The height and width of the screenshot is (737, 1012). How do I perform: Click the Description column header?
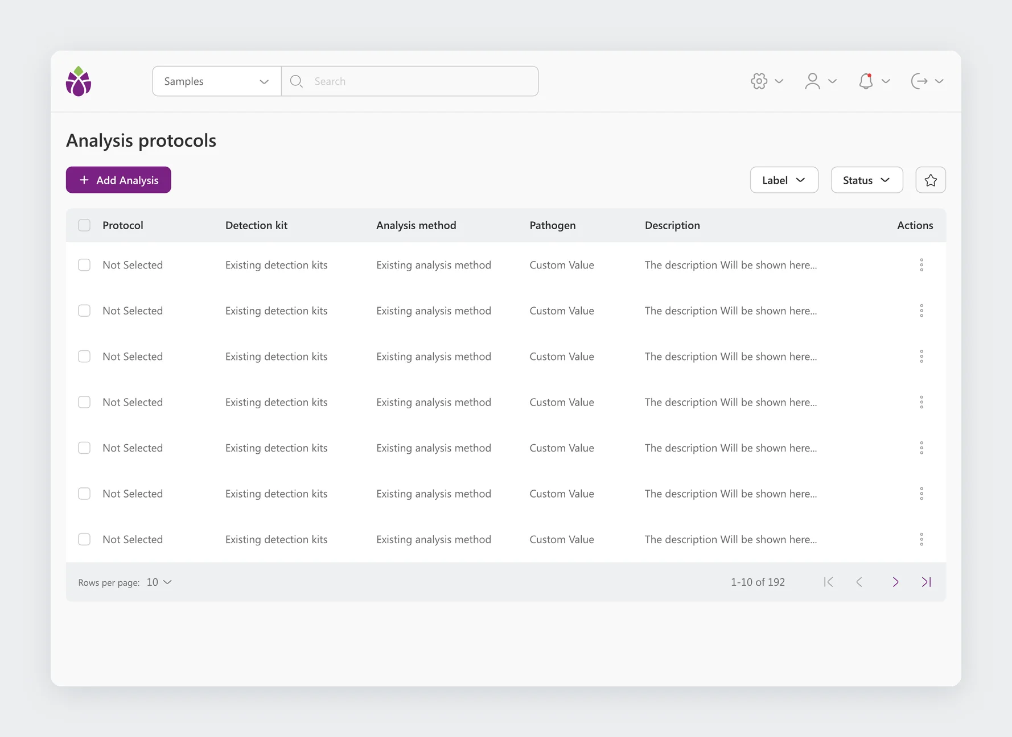672,225
